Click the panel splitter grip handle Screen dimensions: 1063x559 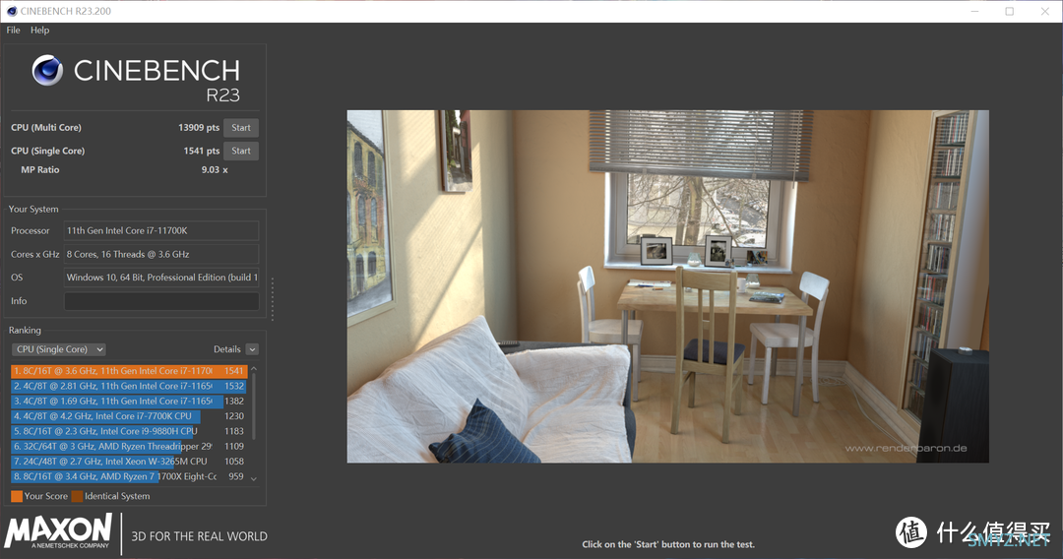pyautogui.click(x=273, y=298)
